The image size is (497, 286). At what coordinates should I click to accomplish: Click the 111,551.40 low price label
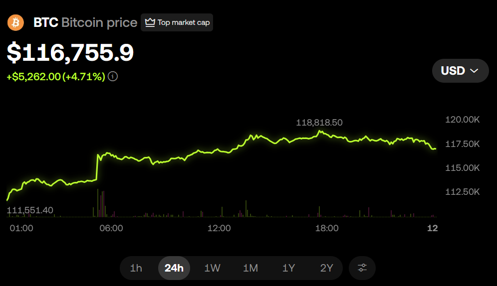[x=30, y=210]
